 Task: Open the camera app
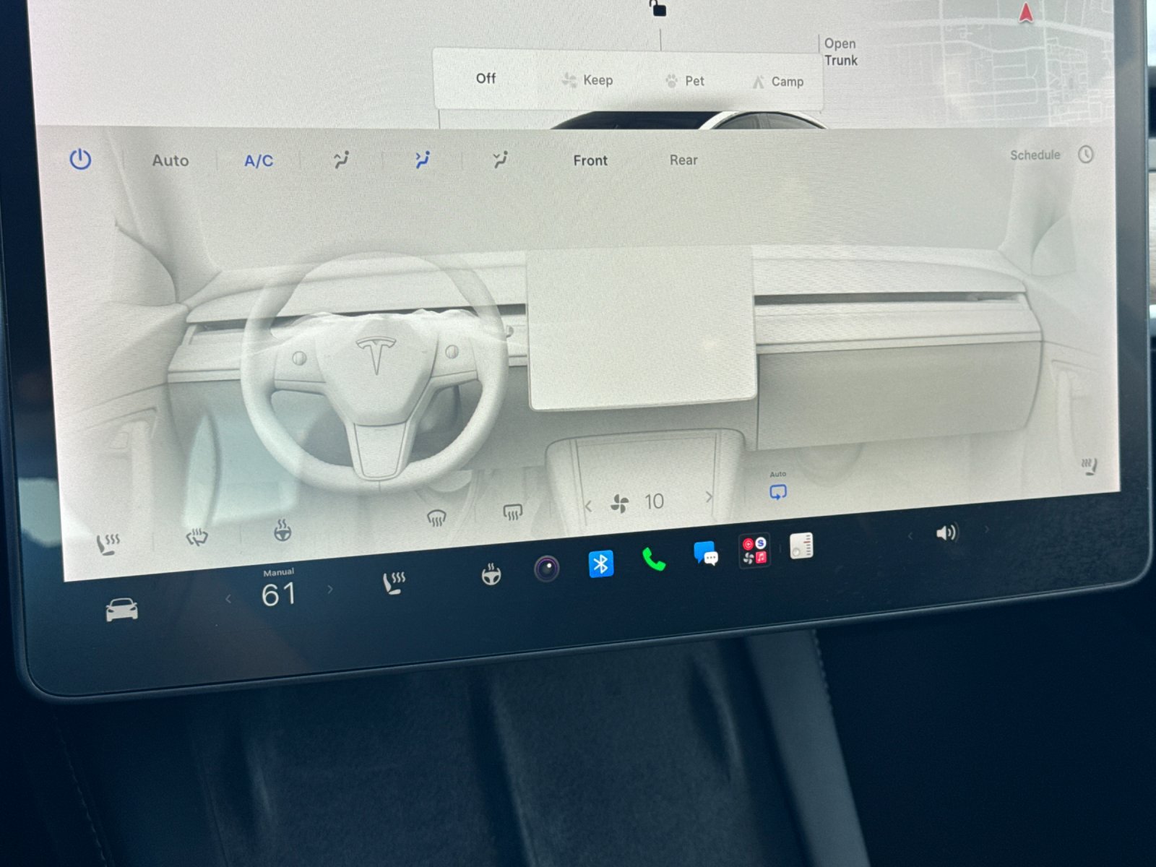pyautogui.click(x=547, y=569)
